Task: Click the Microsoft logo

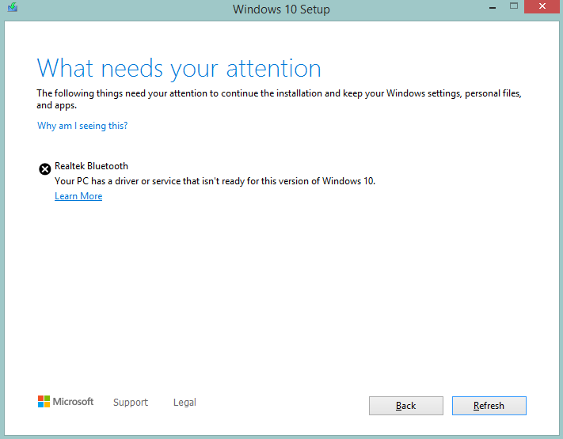Action: click(x=66, y=401)
